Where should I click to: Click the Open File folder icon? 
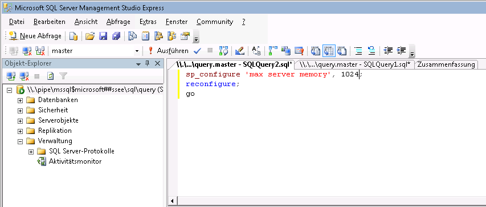pos(89,36)
